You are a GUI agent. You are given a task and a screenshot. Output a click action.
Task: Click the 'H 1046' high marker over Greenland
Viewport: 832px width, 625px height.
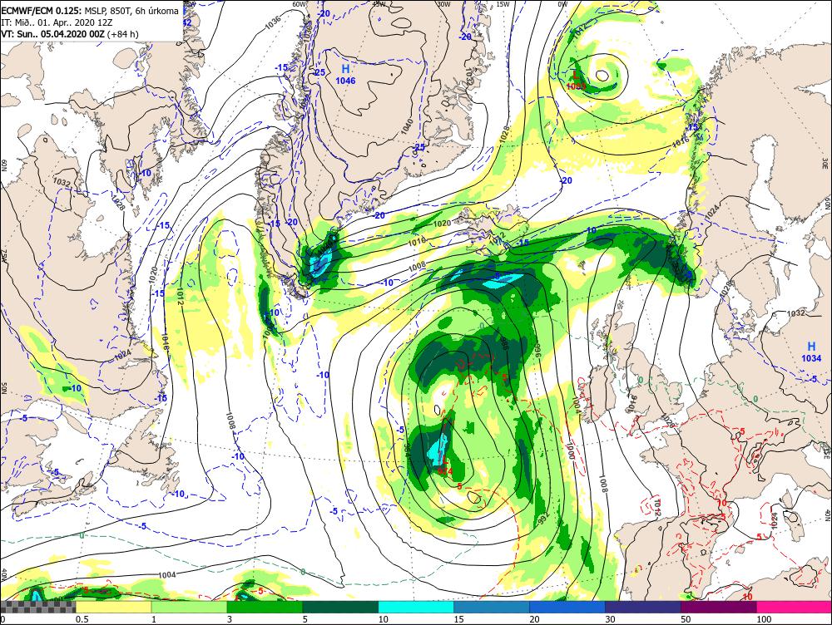coord(345,74)
